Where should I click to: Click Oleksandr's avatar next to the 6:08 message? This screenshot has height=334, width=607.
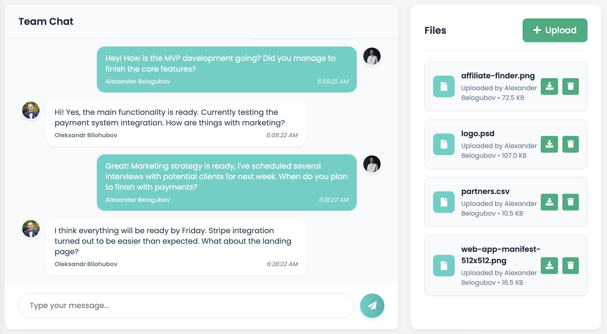point(31,110)
